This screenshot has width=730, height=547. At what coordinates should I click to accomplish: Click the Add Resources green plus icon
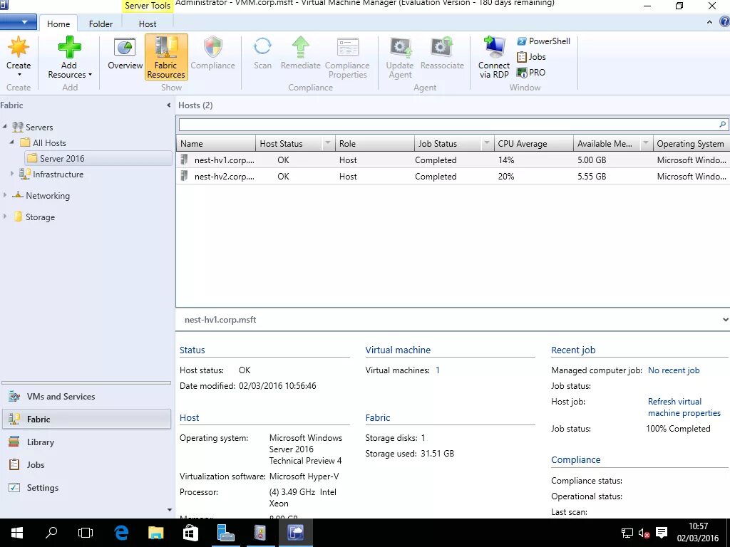click(x=69, y=48)
